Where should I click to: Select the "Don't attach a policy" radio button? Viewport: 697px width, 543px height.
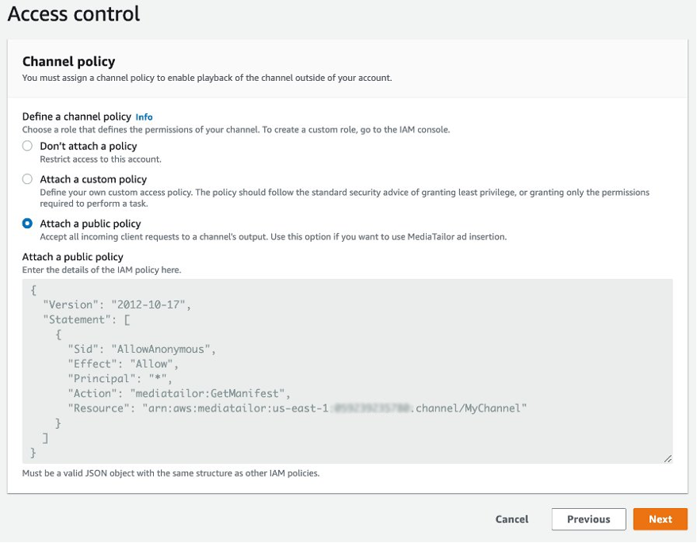point(27,146)
